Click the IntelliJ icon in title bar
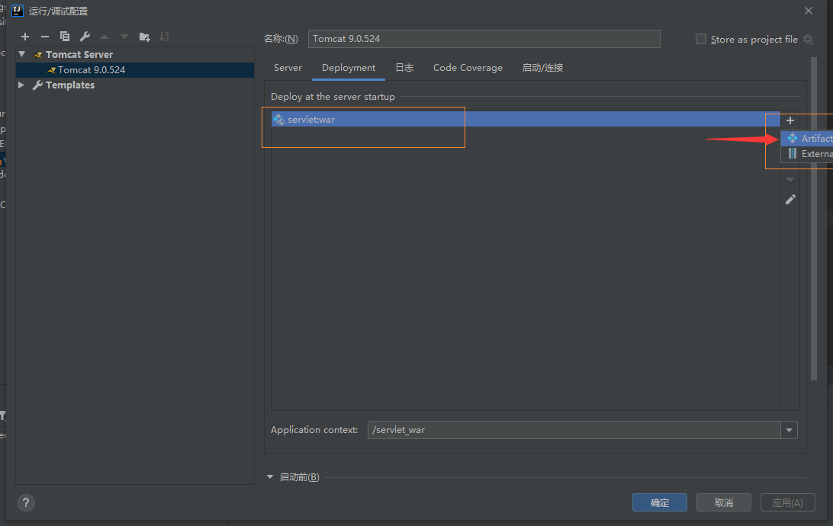Image resolution: width=833 pixels, height=526 pixels. (x=18, y=11)
